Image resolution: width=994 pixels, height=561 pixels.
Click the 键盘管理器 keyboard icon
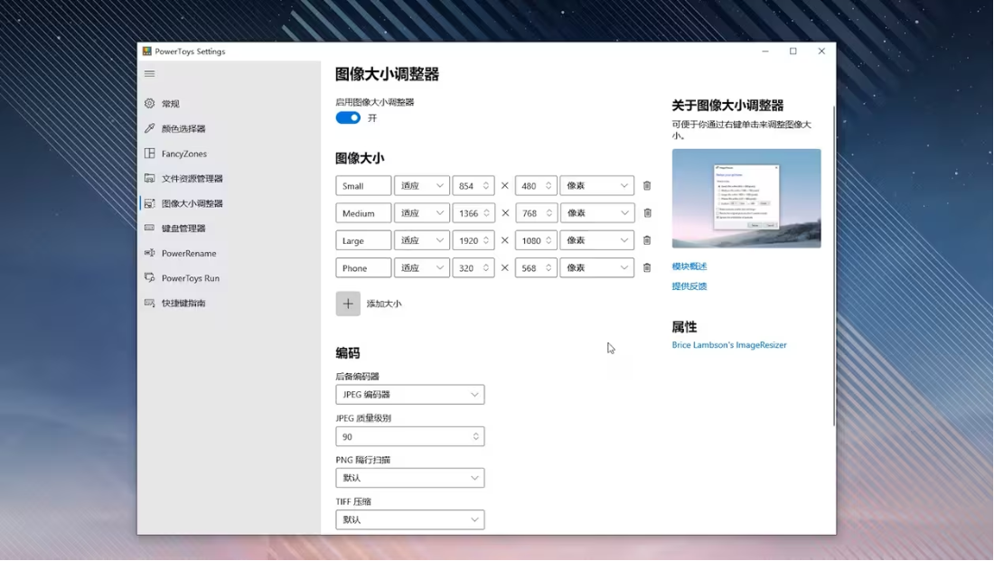(150, 229)
